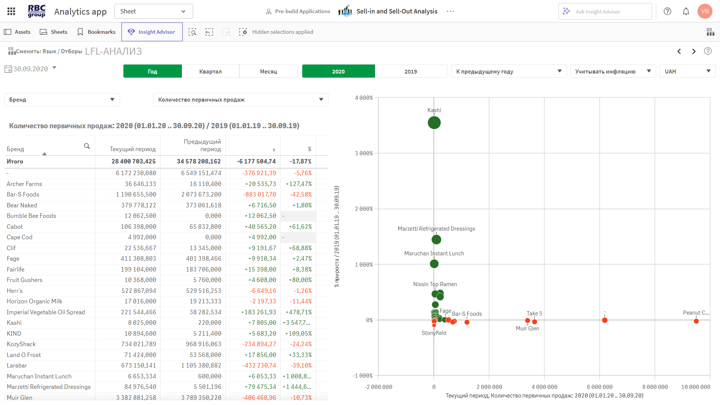Image resolution: width=720 pixels, height=405 pixels.
Task: Open the Bookmarks tab
Action: tap(96, 32)
